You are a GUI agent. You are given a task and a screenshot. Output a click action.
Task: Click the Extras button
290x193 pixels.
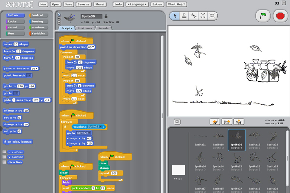157,4
